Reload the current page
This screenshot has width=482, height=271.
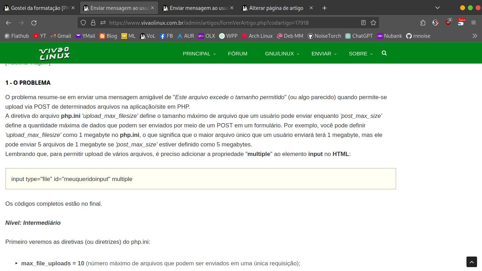(34, 23)
